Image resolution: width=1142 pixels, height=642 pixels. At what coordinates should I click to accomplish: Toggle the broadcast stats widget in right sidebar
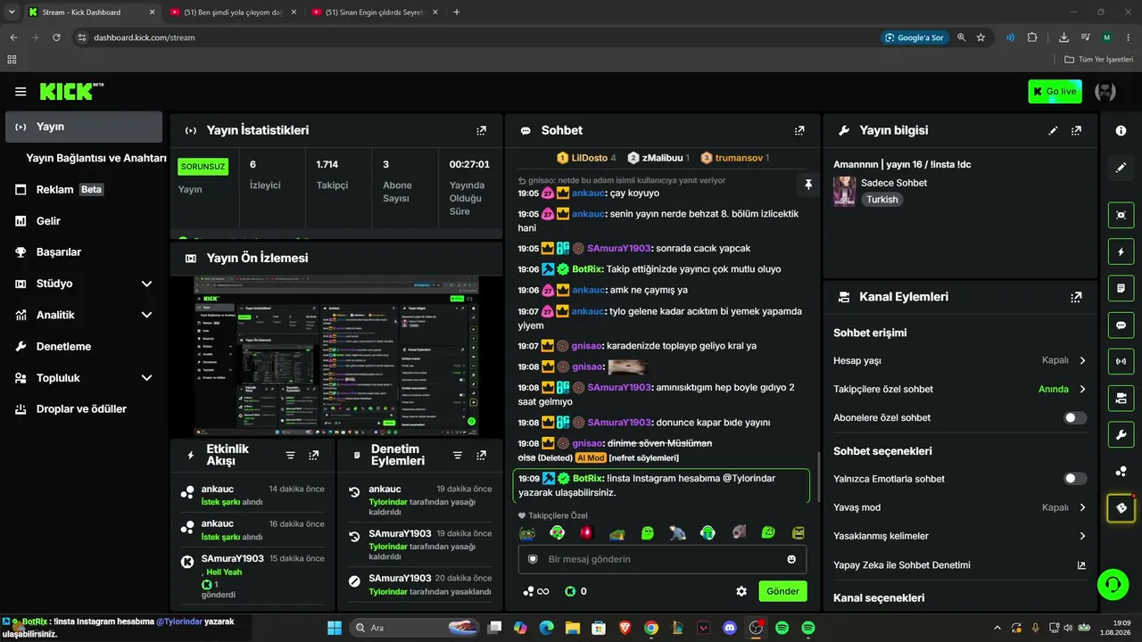[1121, 362]
